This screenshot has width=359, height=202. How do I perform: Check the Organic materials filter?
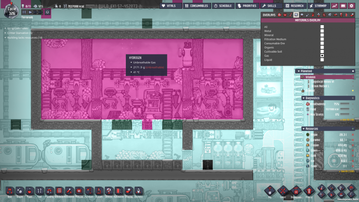point(322,47)
